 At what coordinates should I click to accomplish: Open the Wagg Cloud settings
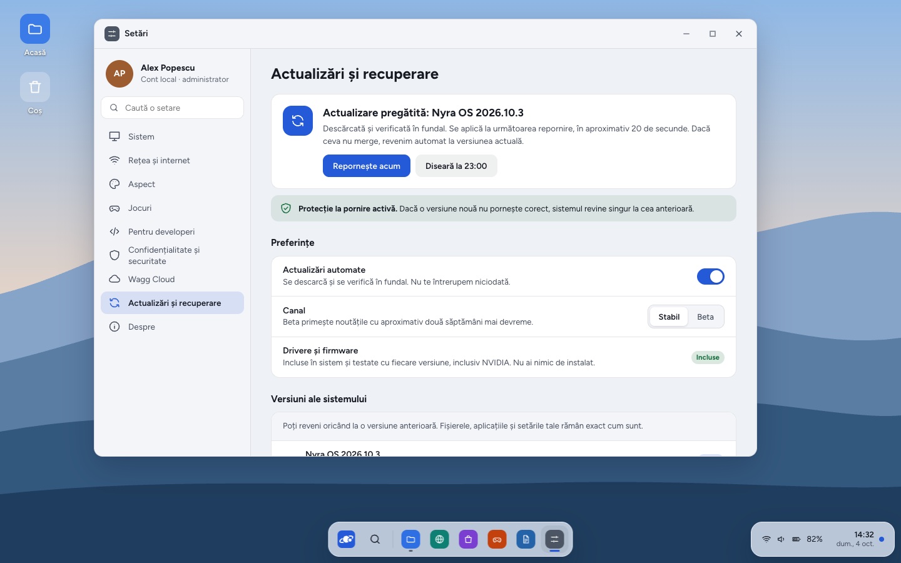(x=172, y=279)
